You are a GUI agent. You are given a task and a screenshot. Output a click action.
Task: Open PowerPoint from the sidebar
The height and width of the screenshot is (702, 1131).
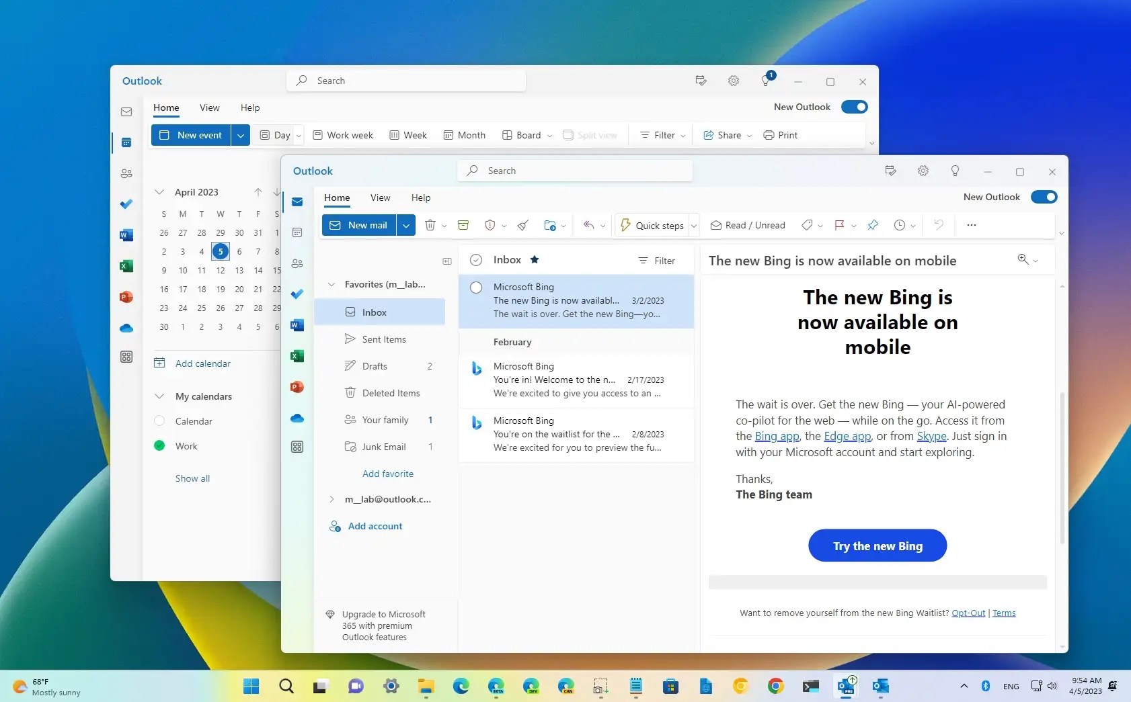pos(297,387)
